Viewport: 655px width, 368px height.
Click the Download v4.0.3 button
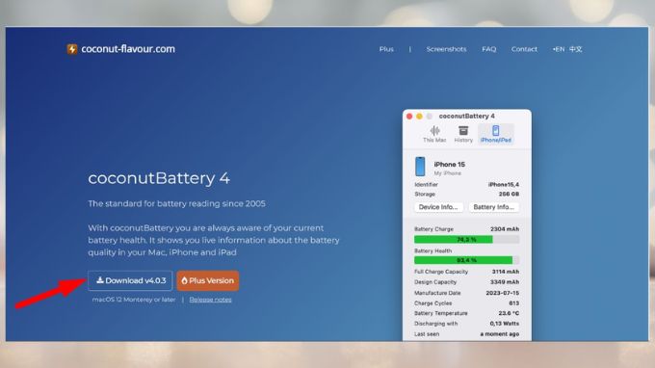pos(130,280)
